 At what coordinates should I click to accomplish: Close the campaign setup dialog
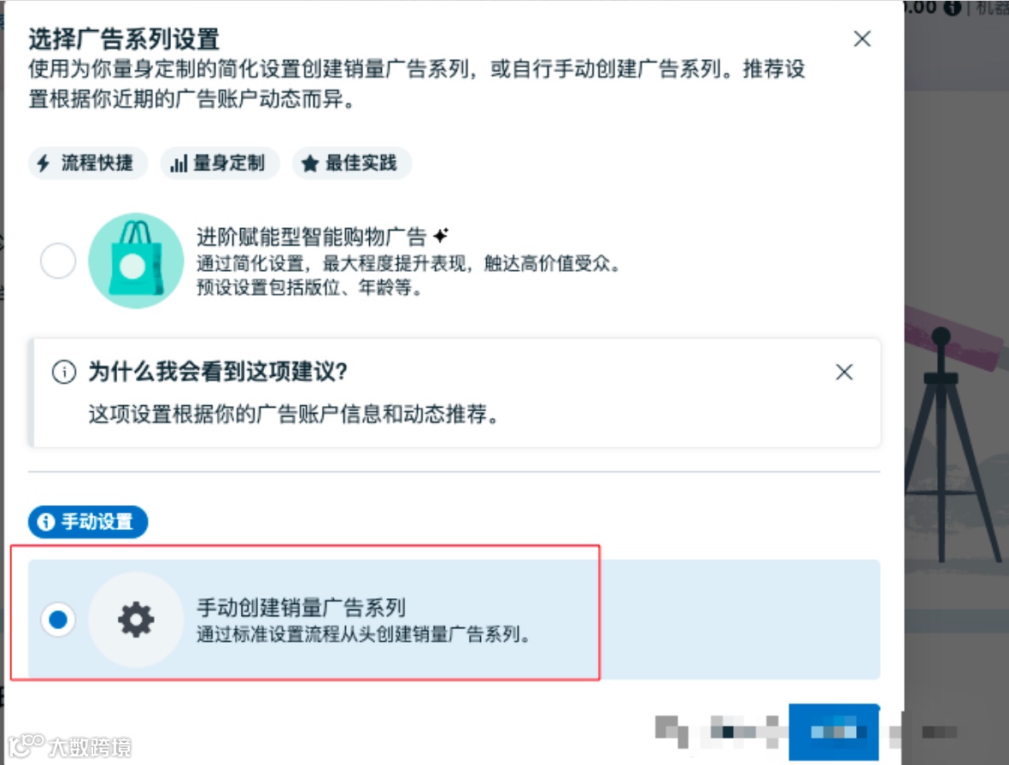click(x=862, y=38)
